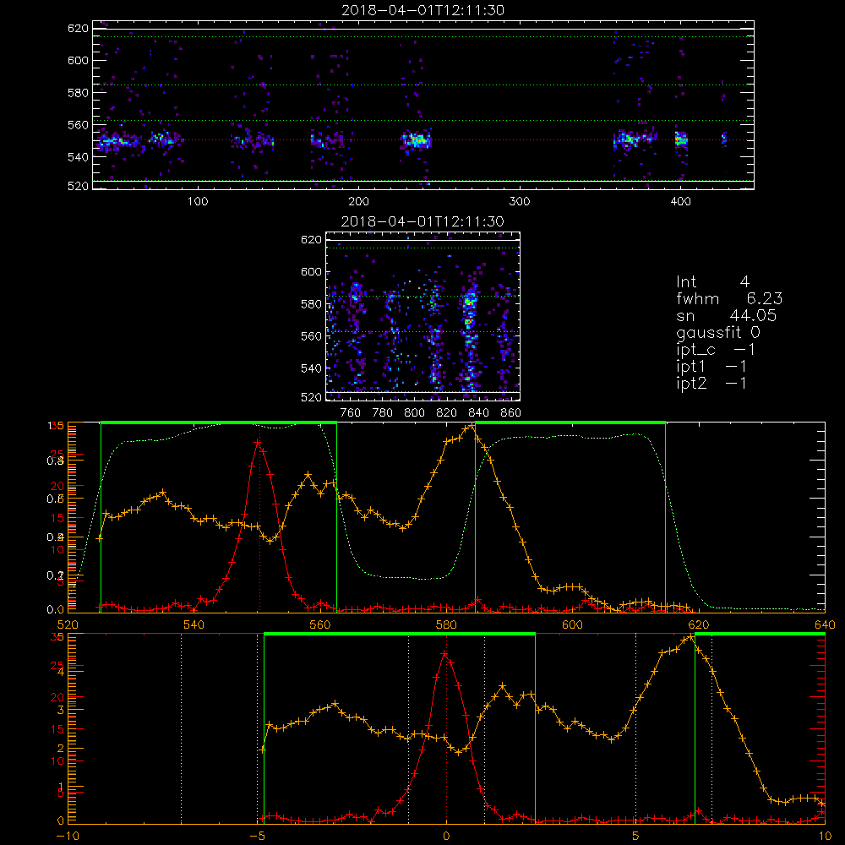Click the thick green bar centered over the bottom plot

coord(400,635)
